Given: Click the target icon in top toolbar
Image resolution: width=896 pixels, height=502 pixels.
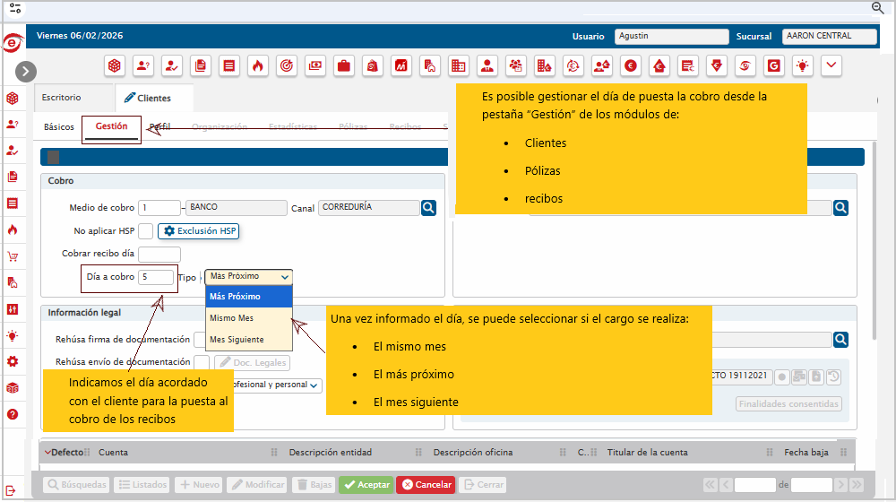Looking at the screenshot, I should (x=287, y=65).
